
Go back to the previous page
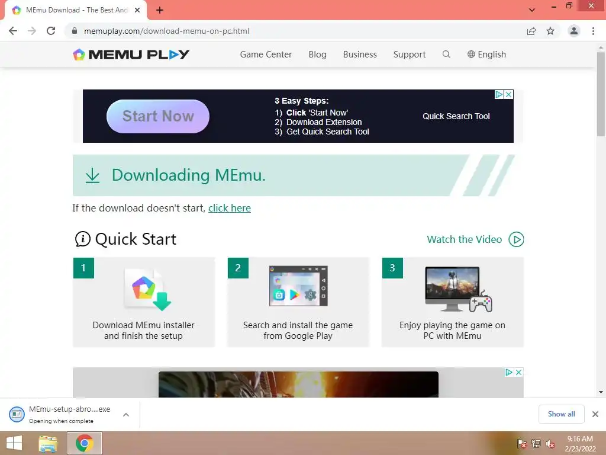(x=13, y=31)
